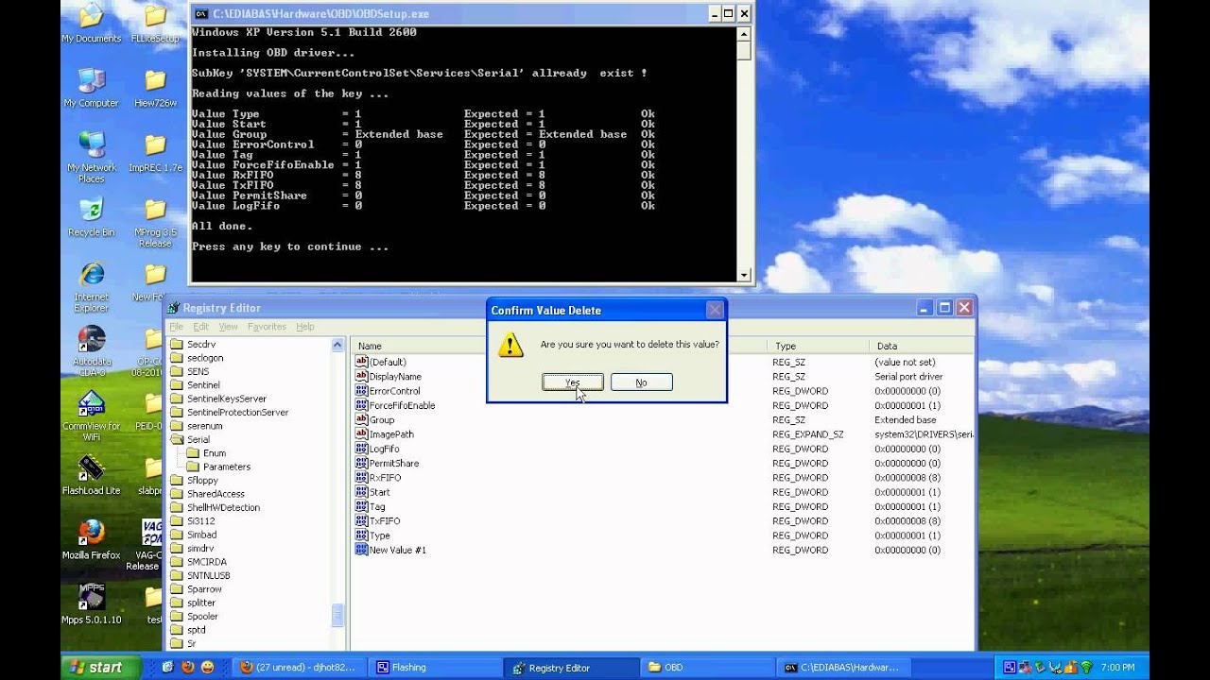Select the FlashLoad Lite desktop icon
Screen dimensions: 1210x680
pyautogui.click(x=92, y=475)
